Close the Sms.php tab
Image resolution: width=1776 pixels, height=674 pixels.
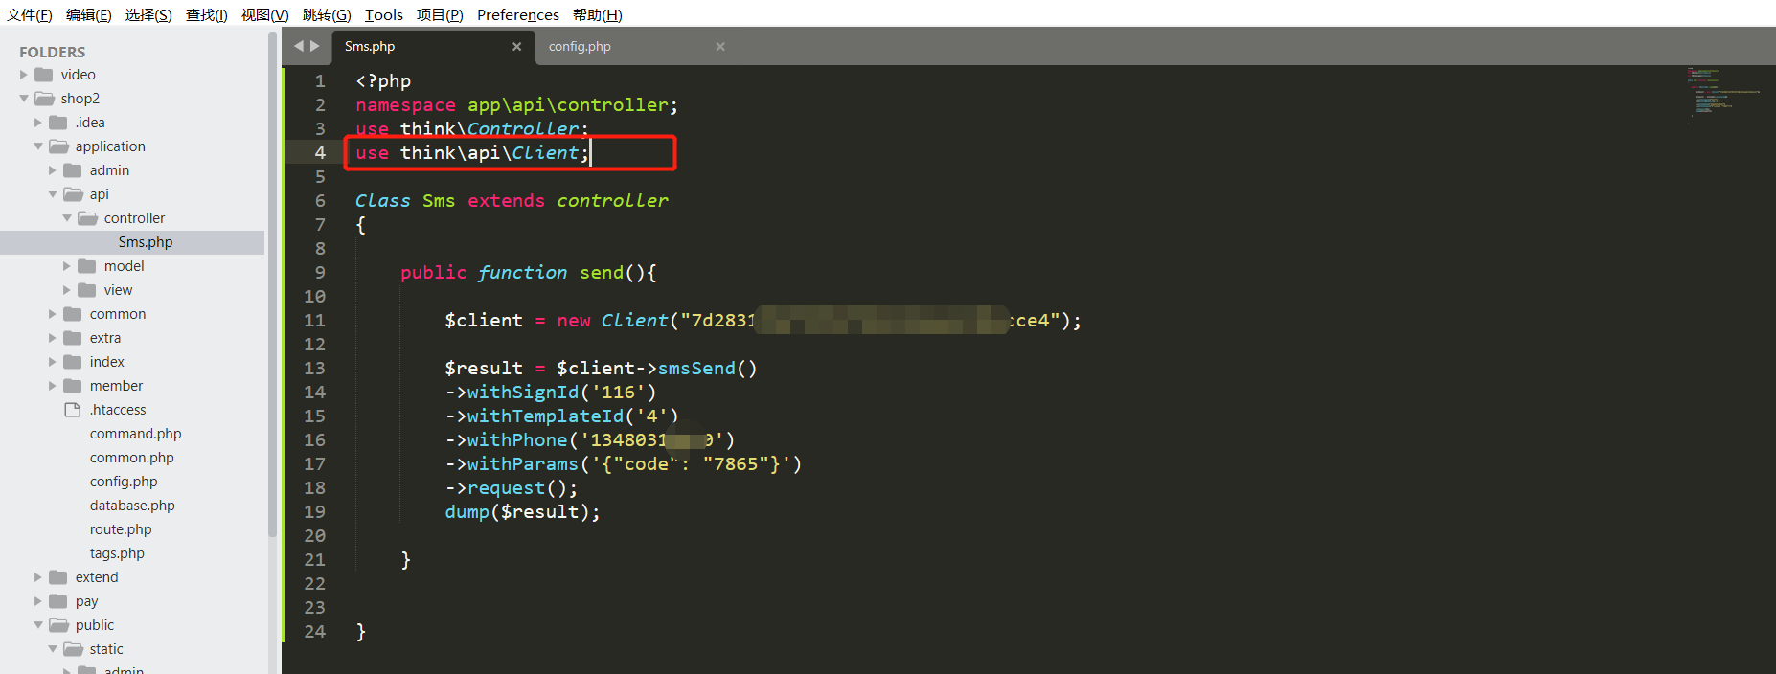[516, 46]
